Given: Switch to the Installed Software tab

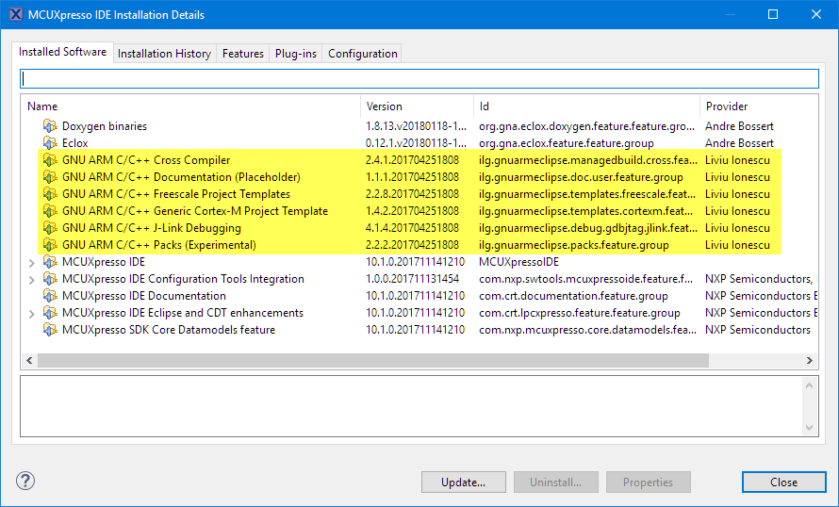Looking at the screenshot, I should 62,52.
